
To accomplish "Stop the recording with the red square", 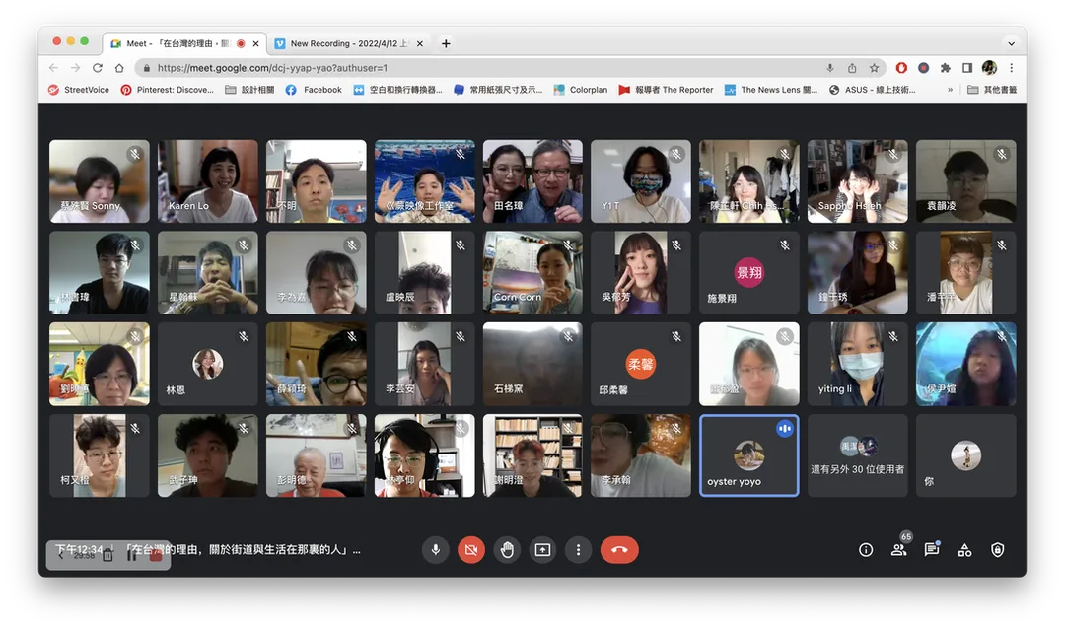I will [x=156, y=555].
